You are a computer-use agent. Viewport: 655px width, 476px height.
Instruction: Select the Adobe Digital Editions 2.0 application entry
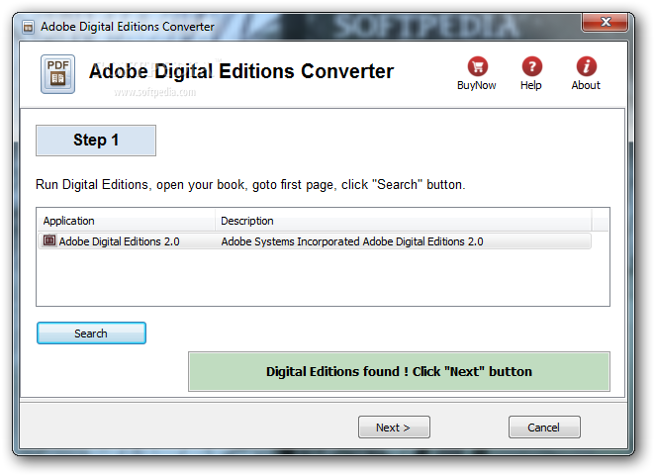pyautogui.click(x=119, y=241)
